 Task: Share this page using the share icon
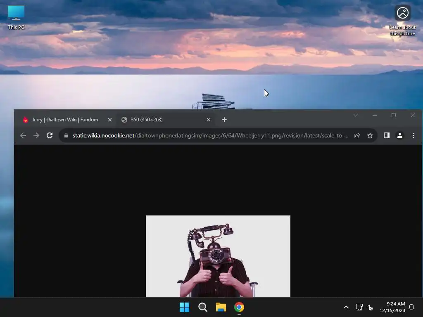click(357, 135)
